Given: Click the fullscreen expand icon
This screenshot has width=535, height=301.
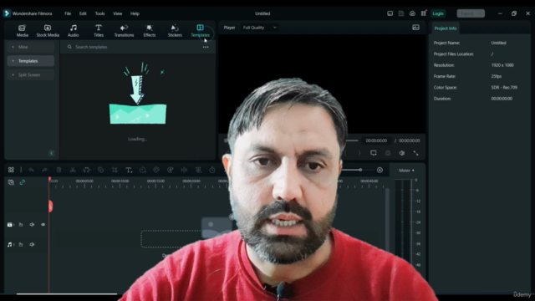Looking at the screenshot, I should point(416,153).
